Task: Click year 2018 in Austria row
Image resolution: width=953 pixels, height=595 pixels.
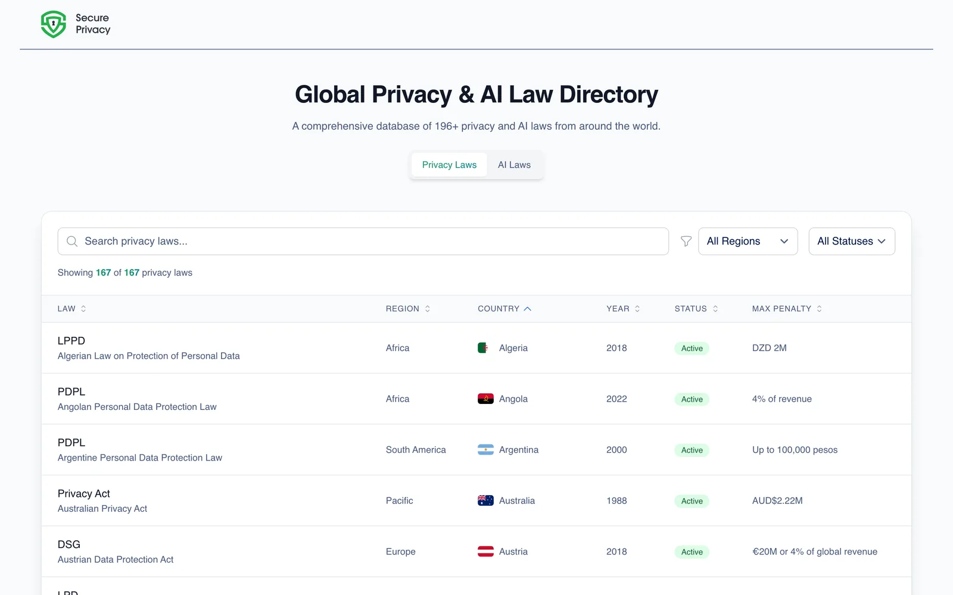Action: coord(616,552)
